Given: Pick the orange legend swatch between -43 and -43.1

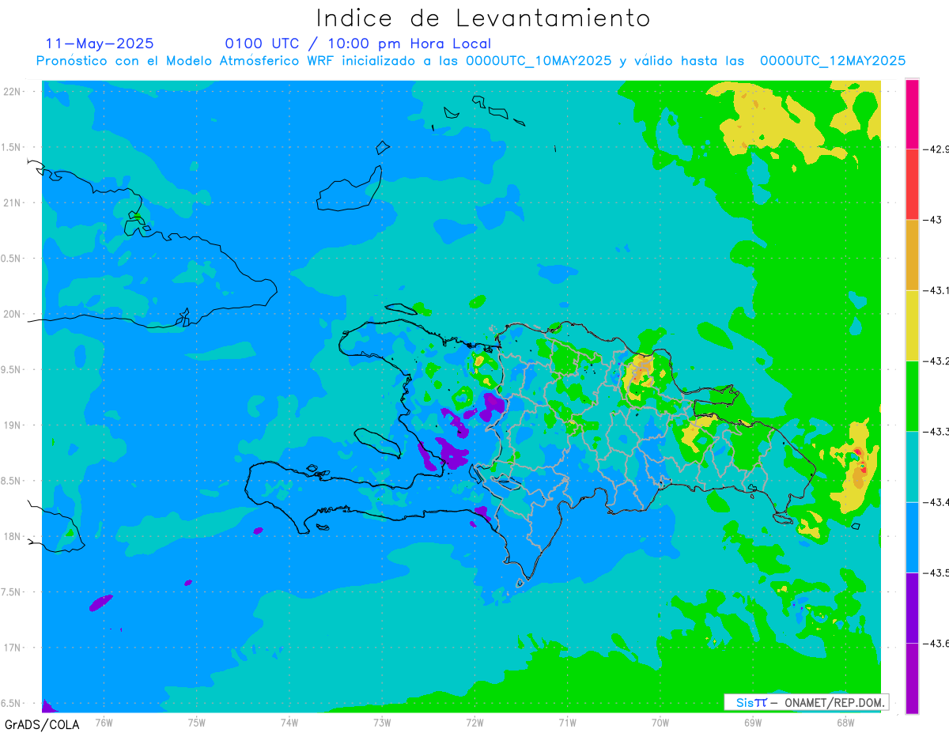Looking at the screenshot, I should 912,255.
